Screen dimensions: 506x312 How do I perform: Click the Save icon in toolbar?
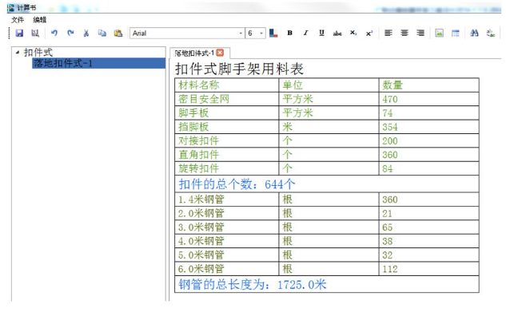click(x=19, y=33)
